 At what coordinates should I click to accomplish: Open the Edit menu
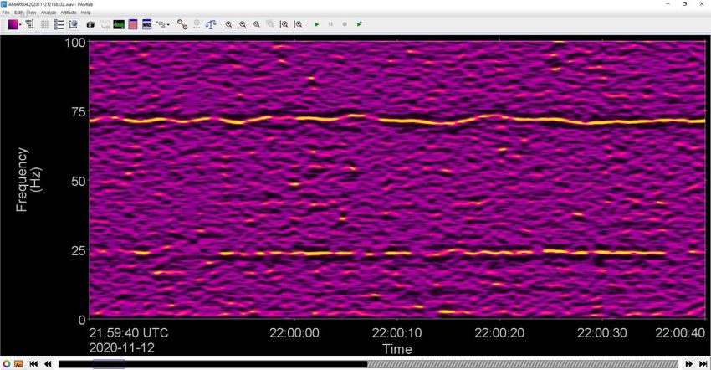(x=18, y=13)
